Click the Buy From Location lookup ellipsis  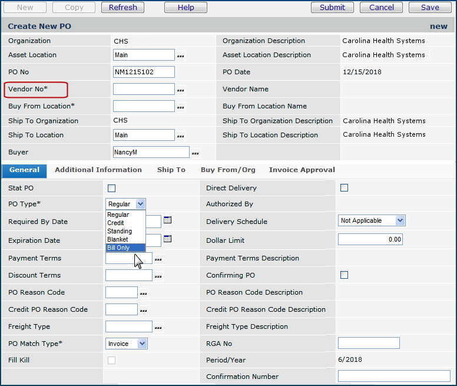pos(181,107)
